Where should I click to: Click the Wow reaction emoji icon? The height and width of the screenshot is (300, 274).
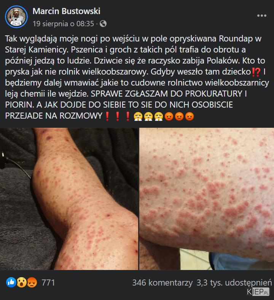point(21,283)
